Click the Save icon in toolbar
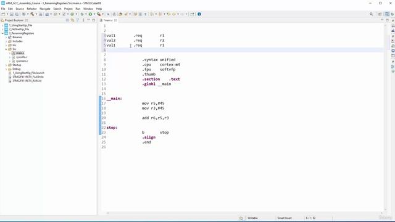395x222 pixels. coord(12,14)
